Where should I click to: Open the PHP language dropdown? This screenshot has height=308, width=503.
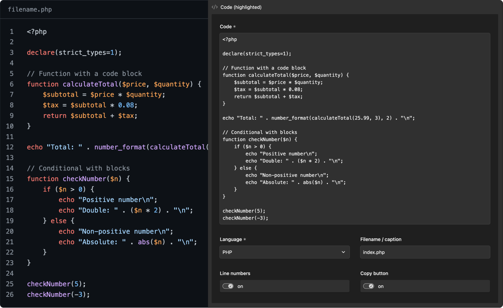[284, 252]
